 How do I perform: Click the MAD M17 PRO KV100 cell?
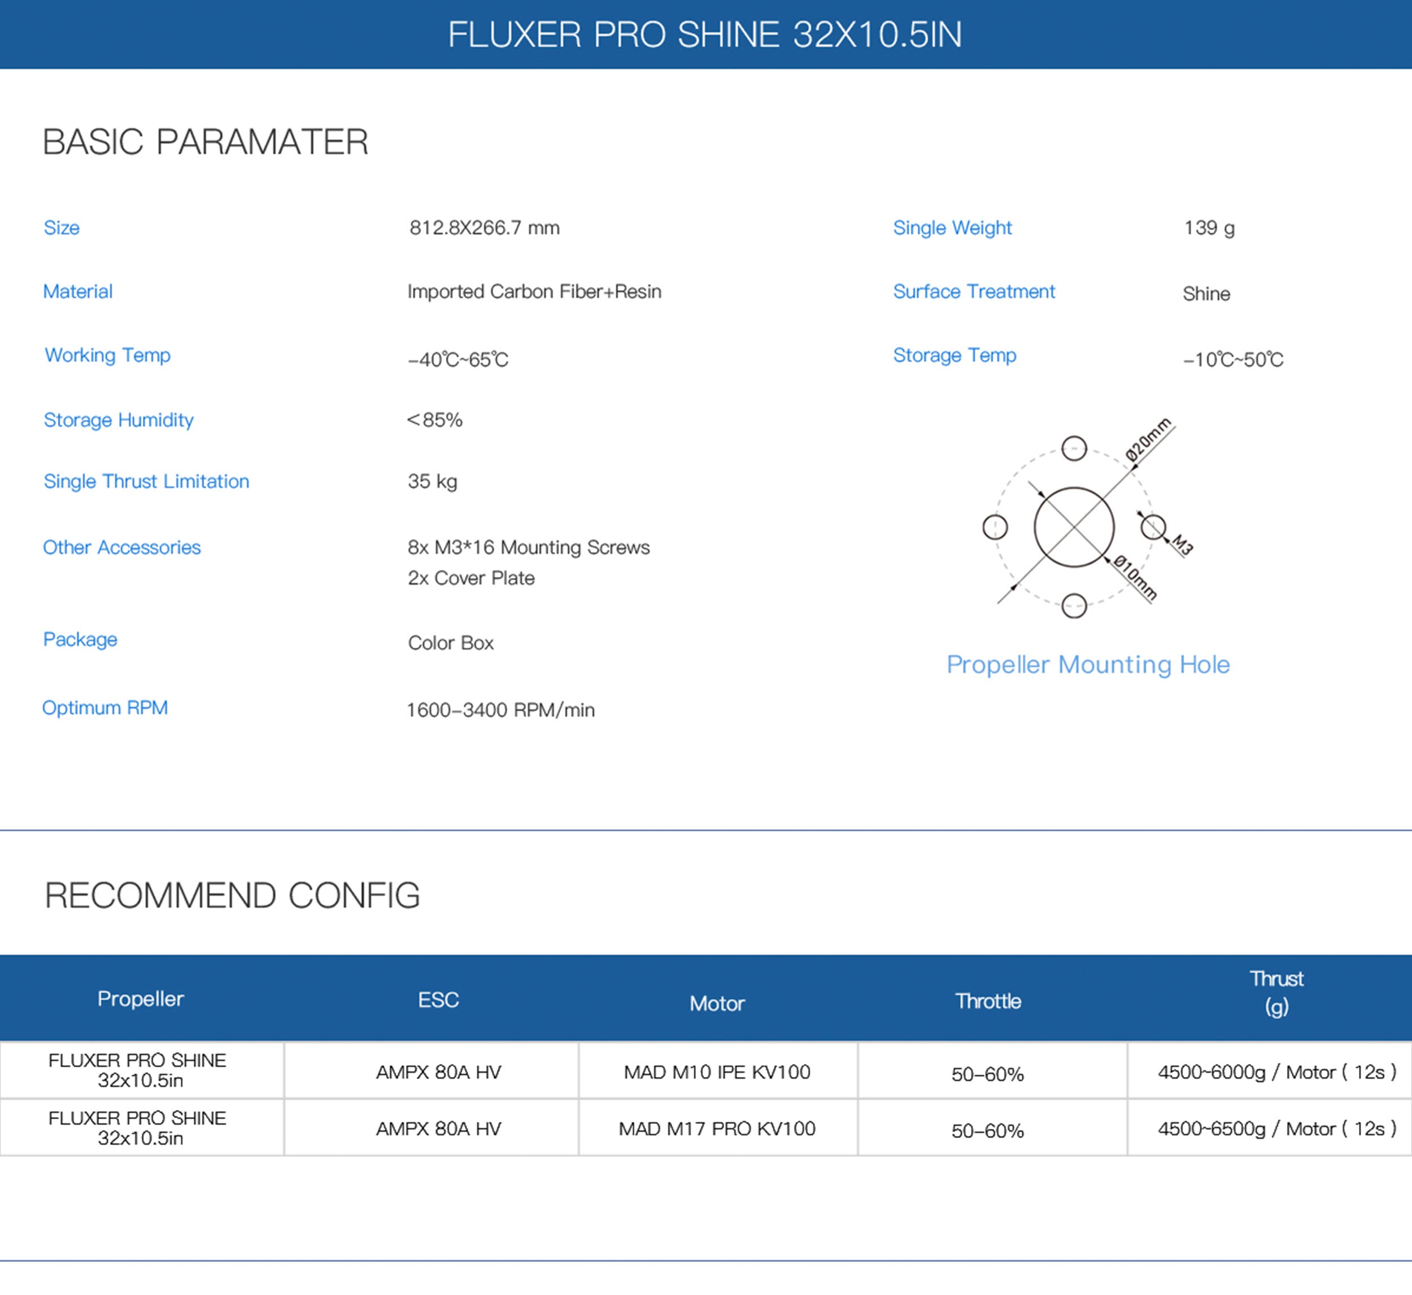717,1129
